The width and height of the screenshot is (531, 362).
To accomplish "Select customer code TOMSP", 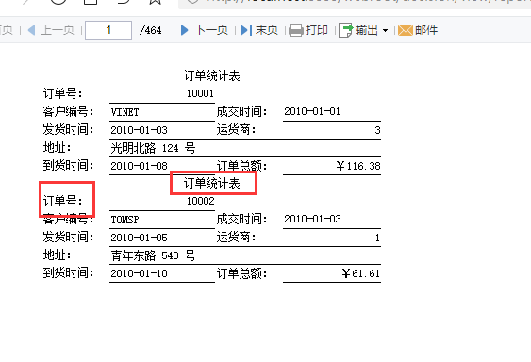I will pyautogui.click(x=124, y=220).
